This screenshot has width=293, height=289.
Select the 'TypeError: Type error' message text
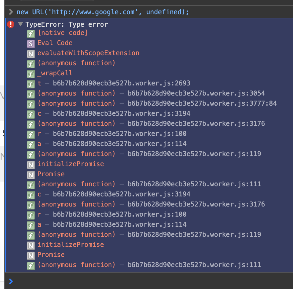coord(67,25)
